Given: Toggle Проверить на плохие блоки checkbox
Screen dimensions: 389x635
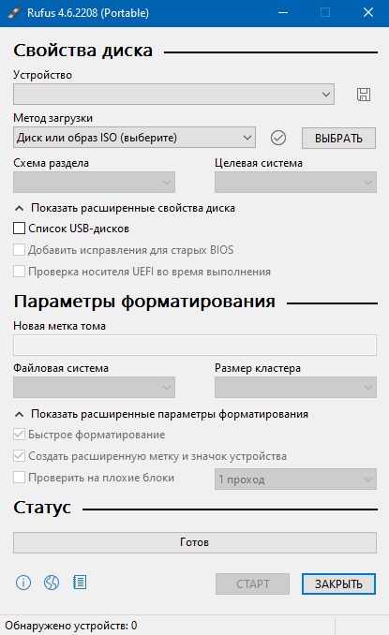Looking at the screenshot, I should [x=19, y=478].
